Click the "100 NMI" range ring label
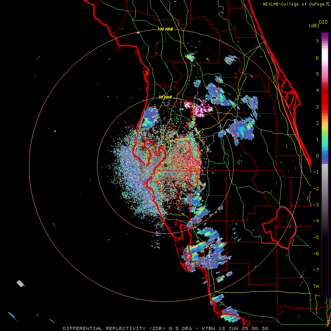The width and height of the screenshot is (331, 331). click(165, 29)
